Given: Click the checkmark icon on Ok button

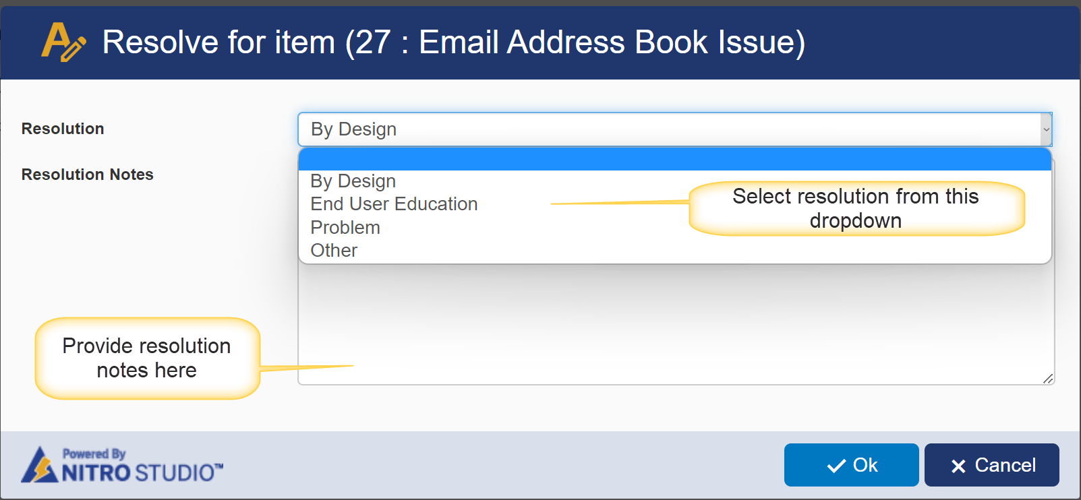Looking at the screenshot, I should 836,466.
